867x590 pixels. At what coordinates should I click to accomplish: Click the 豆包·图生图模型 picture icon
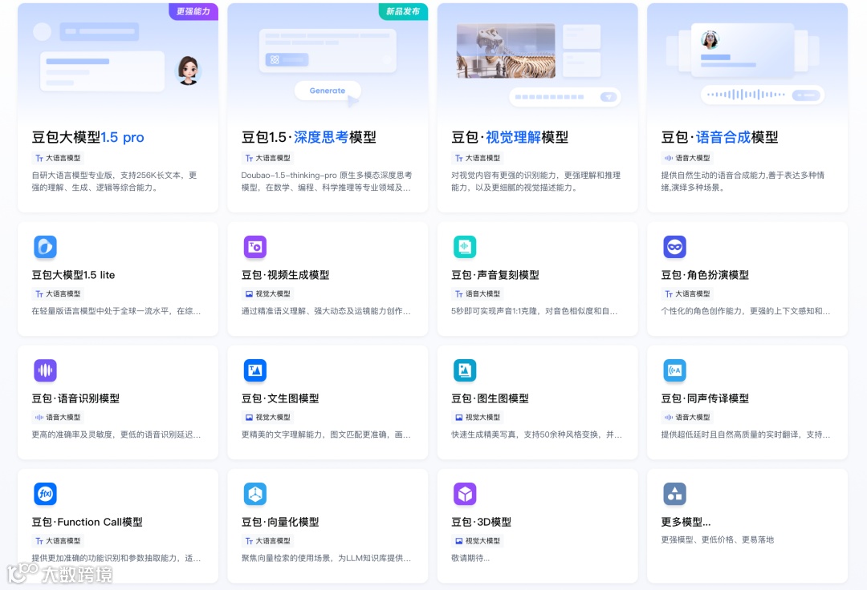point(465,370)
